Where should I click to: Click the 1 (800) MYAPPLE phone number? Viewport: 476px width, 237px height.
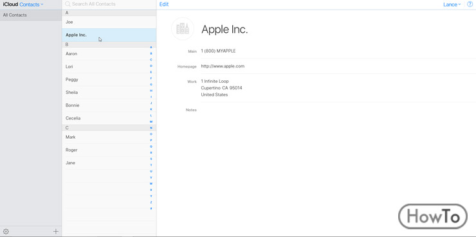tap(218, 51)
